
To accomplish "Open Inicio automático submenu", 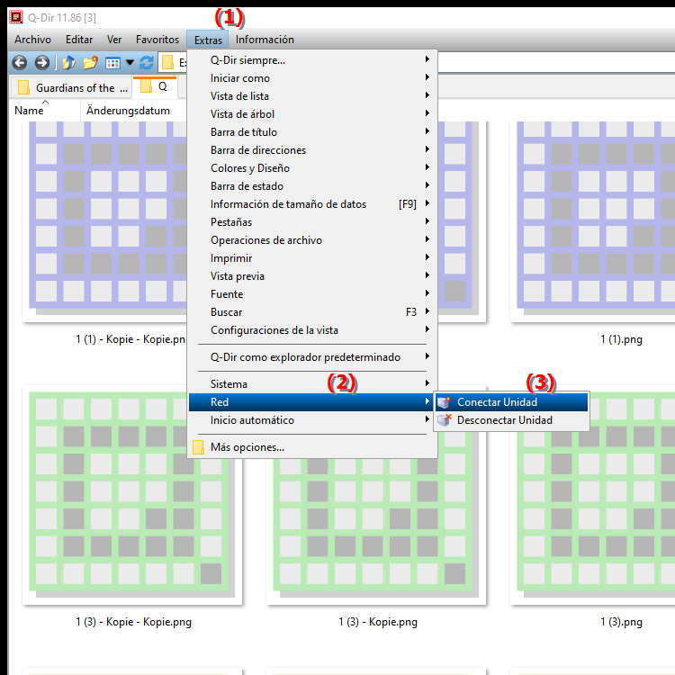I will tap(313, 420).
